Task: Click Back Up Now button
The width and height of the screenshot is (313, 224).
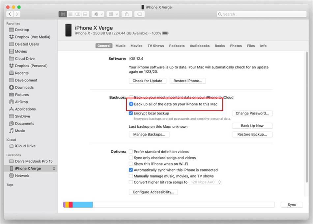Action: point(252,126)
